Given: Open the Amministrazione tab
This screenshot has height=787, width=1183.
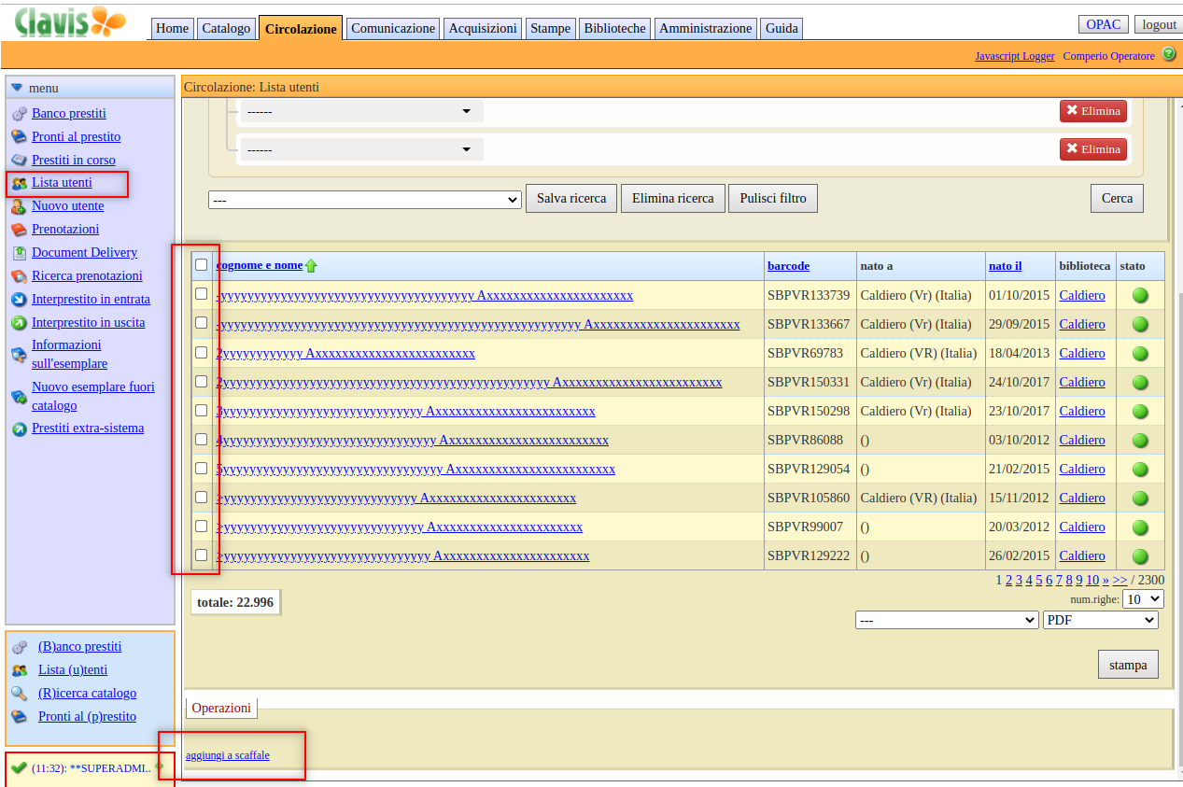Looking at the screenshot, I should click(705, 28).
